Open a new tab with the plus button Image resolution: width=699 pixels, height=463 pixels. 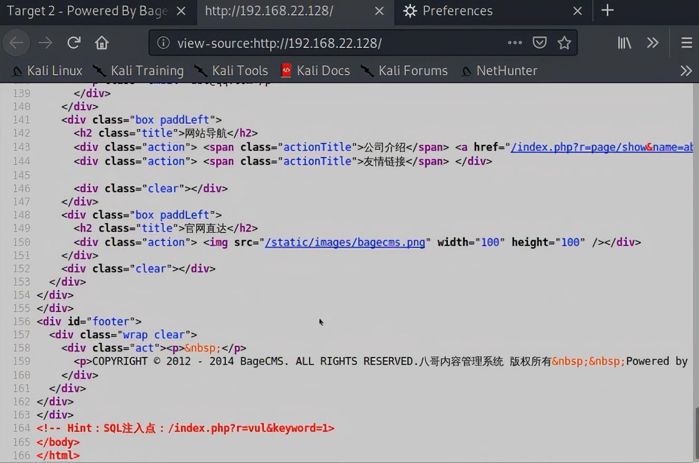point(607,11)
